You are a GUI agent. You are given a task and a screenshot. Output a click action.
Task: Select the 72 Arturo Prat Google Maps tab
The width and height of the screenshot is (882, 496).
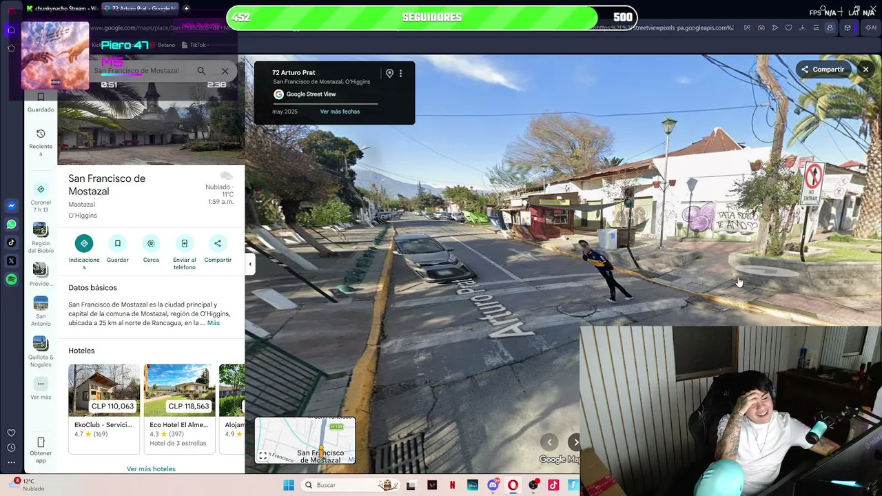click(140, 9)
